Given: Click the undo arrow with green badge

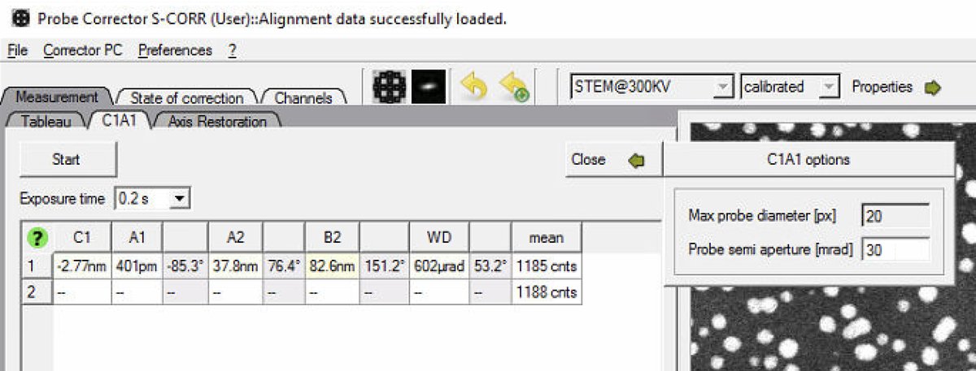Looking at the screenshot, I should 514,87.
